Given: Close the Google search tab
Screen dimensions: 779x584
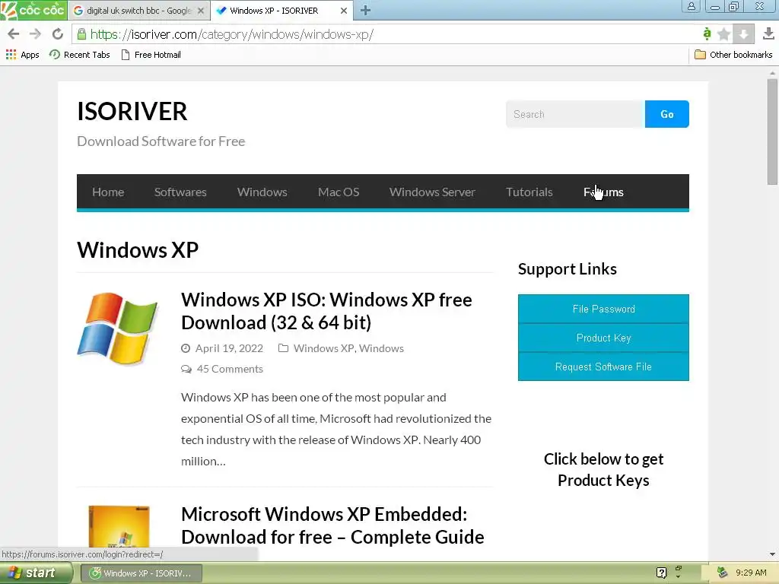Looking at the screenshot, I should (201, 11).
